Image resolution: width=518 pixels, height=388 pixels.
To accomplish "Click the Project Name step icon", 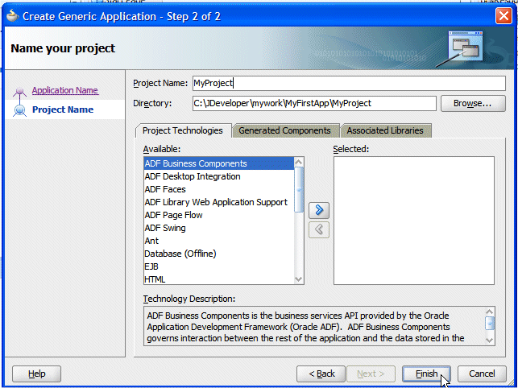I will (19, 110).
